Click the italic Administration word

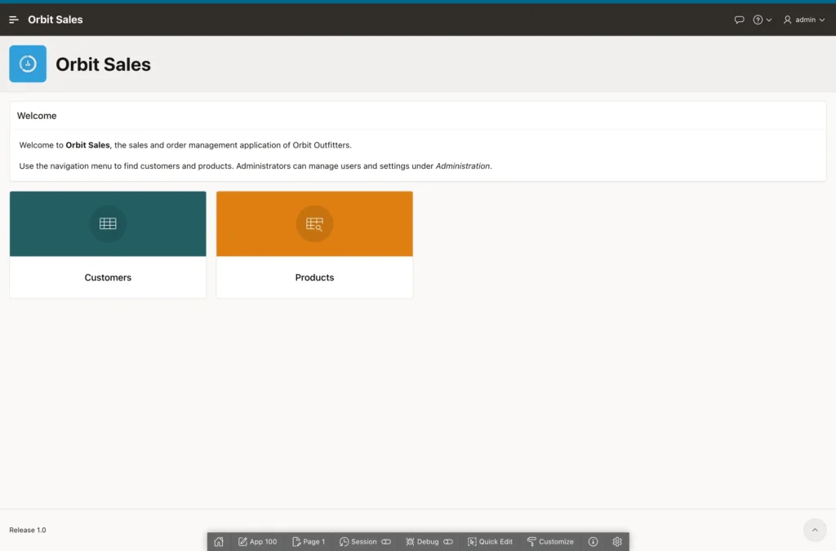point(462,166)
